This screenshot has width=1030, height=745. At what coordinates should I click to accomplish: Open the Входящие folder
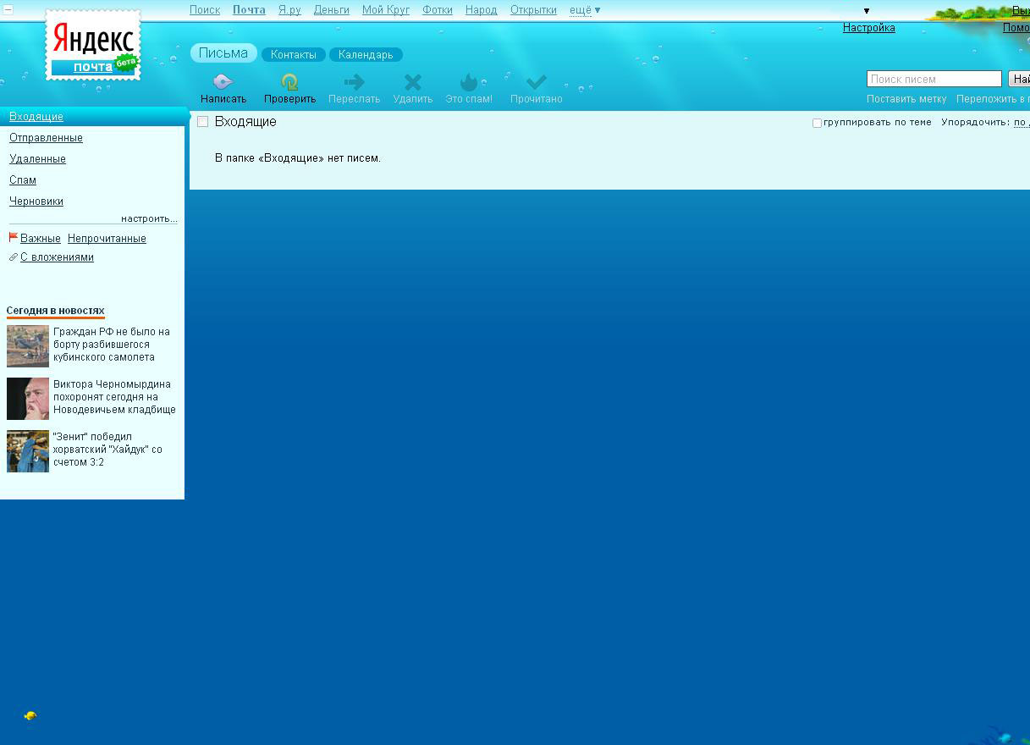pos(36,117)
